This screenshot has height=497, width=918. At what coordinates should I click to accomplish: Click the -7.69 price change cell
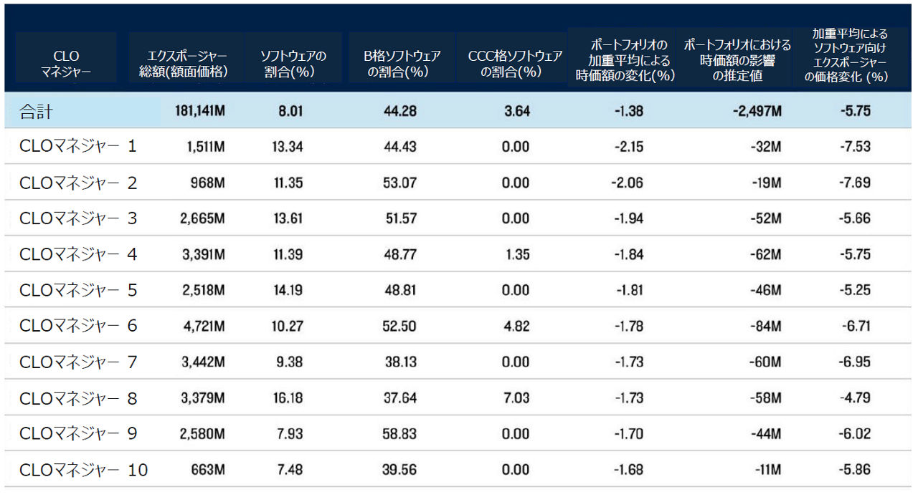(x=854, y=183)
